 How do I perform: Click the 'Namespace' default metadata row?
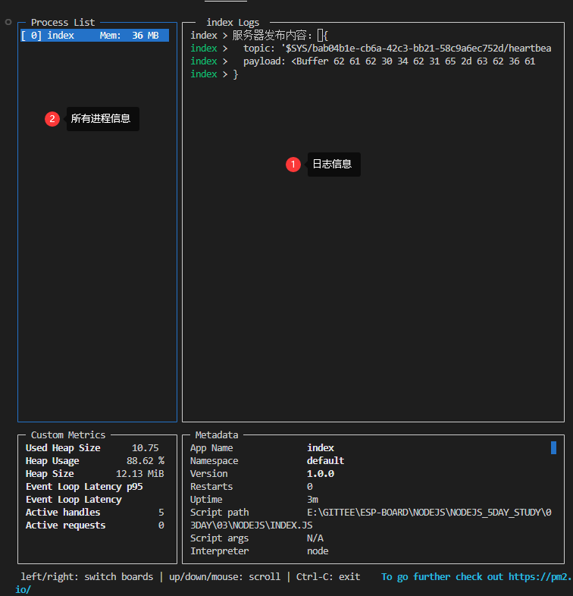(267, 461)
